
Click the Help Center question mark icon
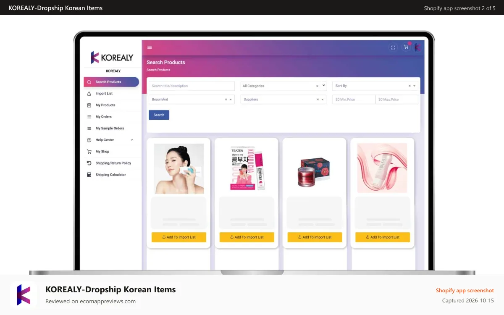(89, 140)
